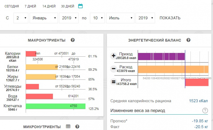Open table view icon beside Микронутриенты

point(68,127)
